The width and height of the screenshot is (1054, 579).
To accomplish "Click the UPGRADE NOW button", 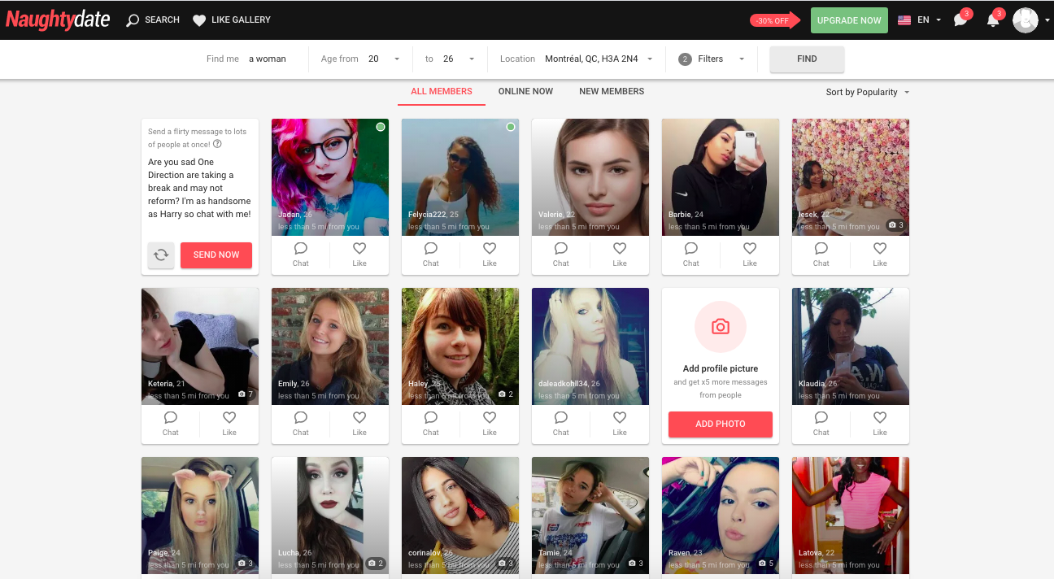I will [x=849, y=20].
